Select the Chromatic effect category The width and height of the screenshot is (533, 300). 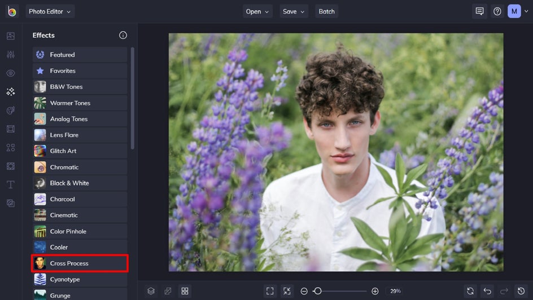80,167
